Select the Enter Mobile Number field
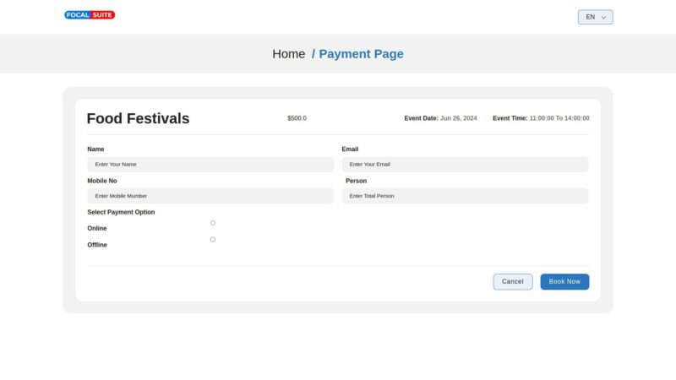676x380 pixels. (x=210, y=196)
